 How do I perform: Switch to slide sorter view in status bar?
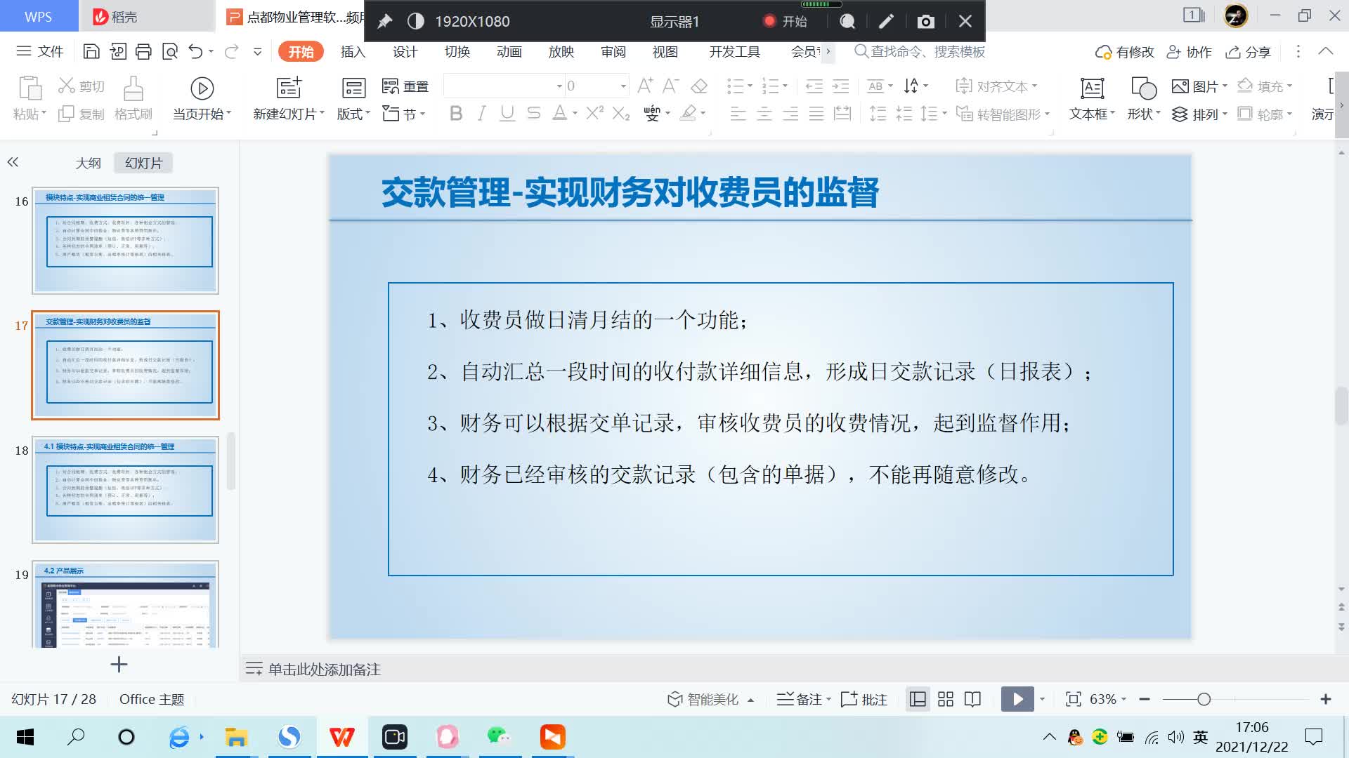[945, 699]
